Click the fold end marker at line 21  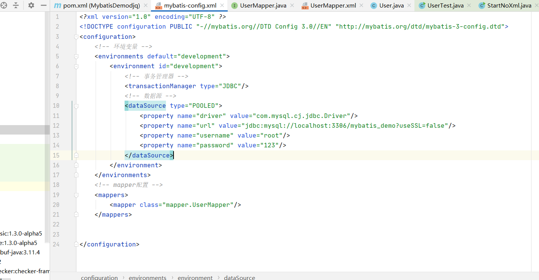tap(76, 215)
